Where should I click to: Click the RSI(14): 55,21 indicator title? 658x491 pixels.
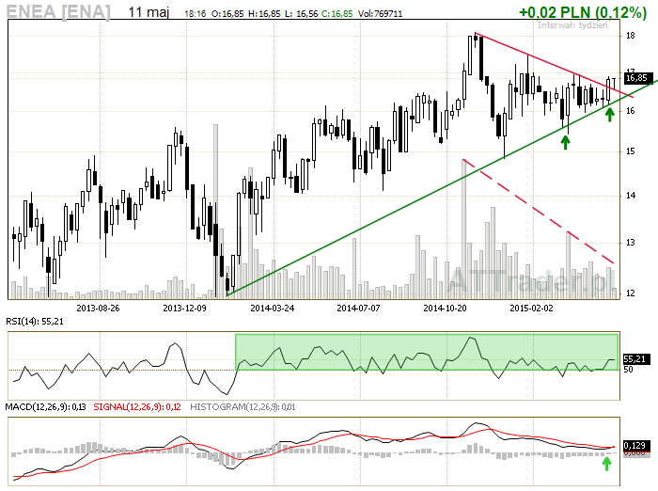tap(35, 322)
